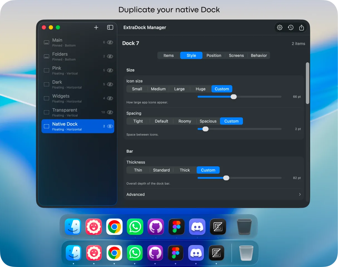
Task: Set bar thickness to Standard
Action: click(x=161, y=170)
